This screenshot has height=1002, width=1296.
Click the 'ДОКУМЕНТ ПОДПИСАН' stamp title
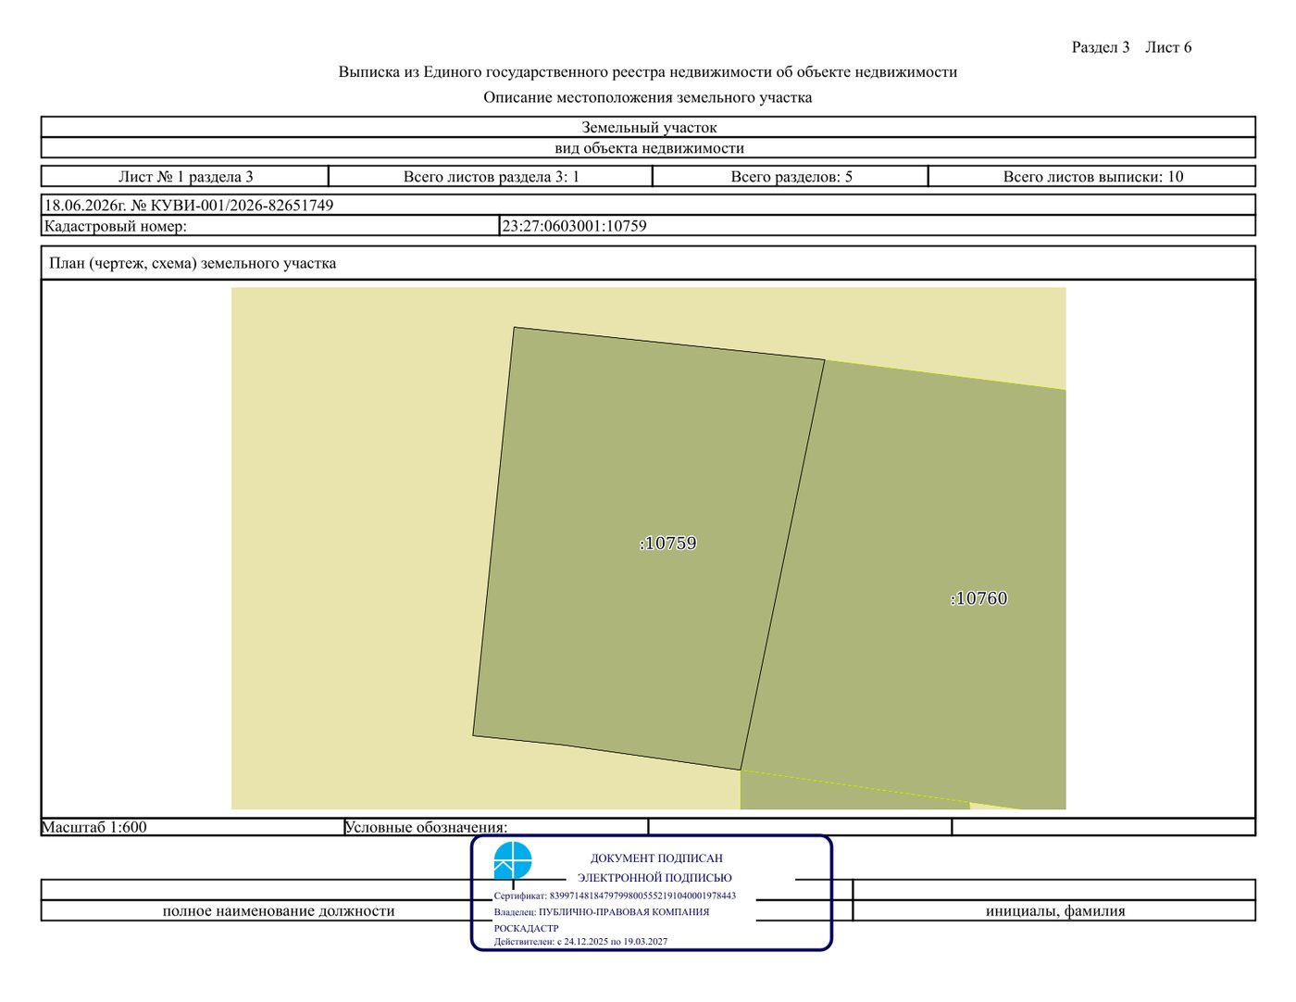656,858
